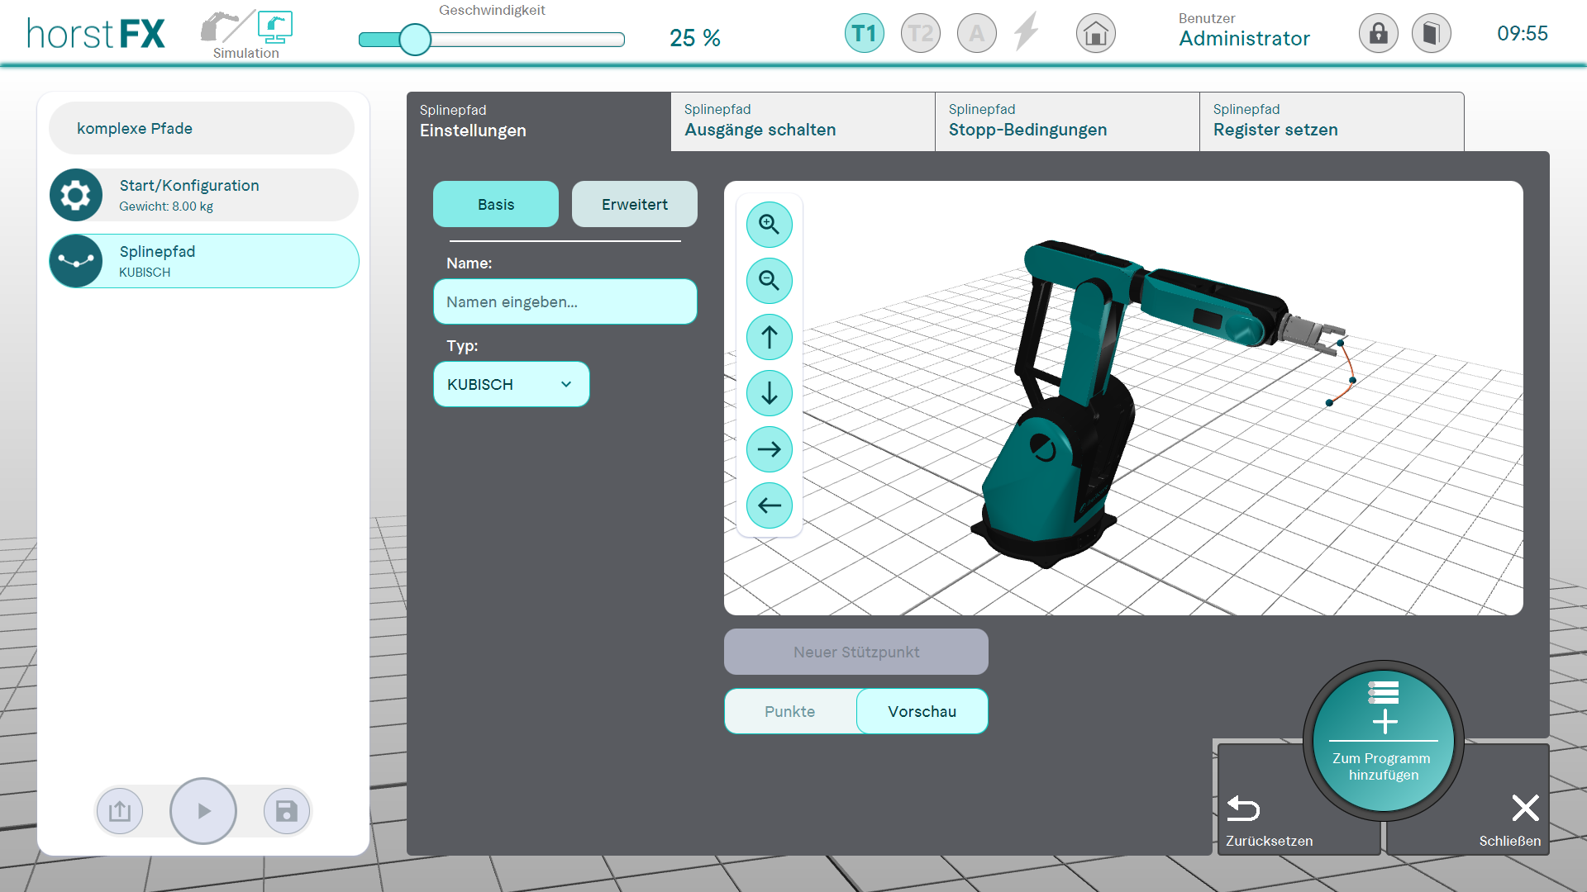1587x892 pixels.
Task: Enable automatic mode A
Action: (976, 34)
